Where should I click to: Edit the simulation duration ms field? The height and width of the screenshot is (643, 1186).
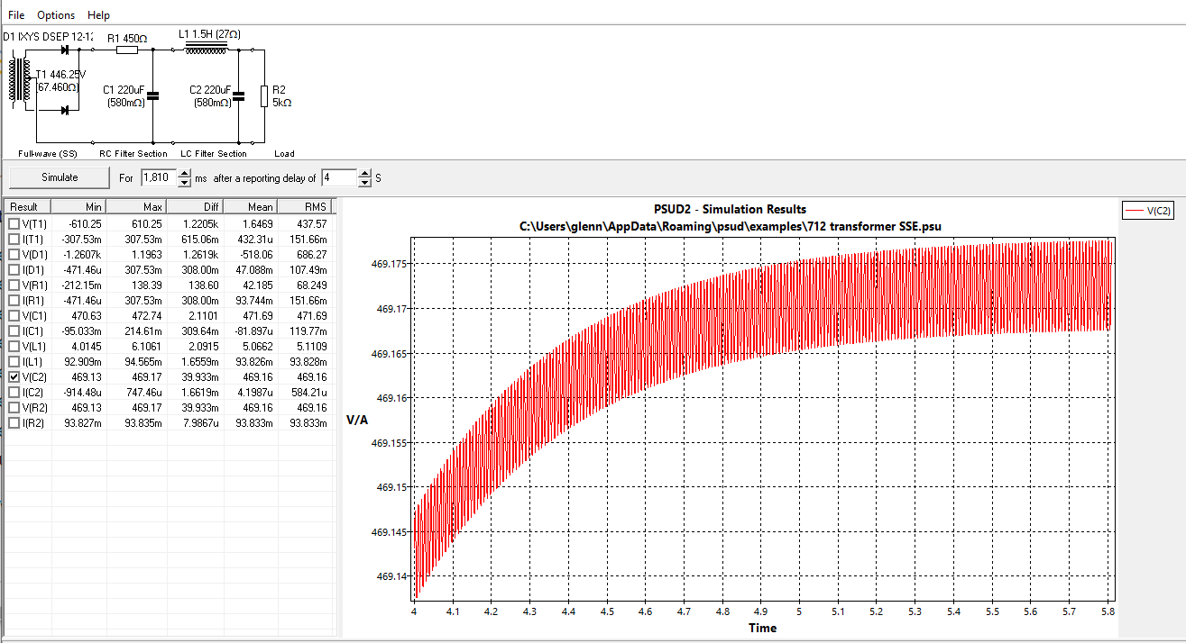(x=159, y=177)
